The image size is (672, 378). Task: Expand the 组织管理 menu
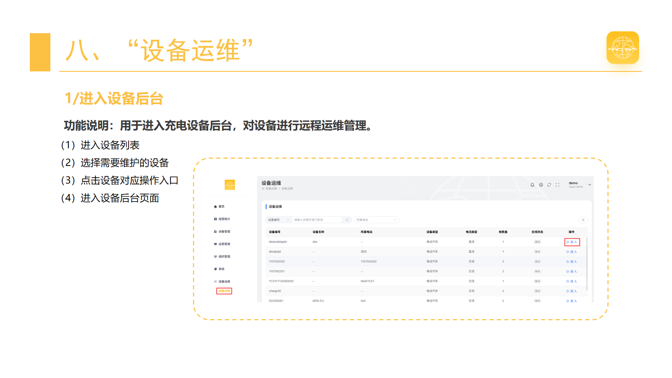click(224, 257)
